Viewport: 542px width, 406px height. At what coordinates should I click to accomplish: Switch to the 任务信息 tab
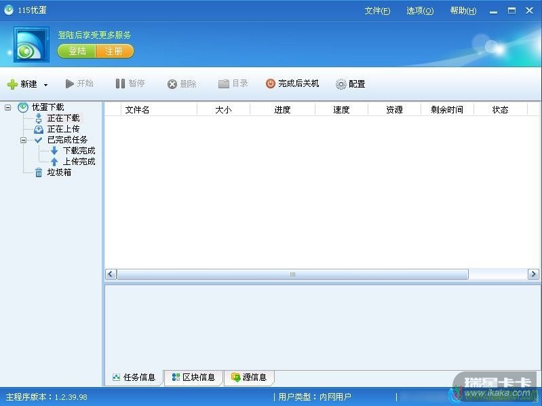(x=134, y=377)
